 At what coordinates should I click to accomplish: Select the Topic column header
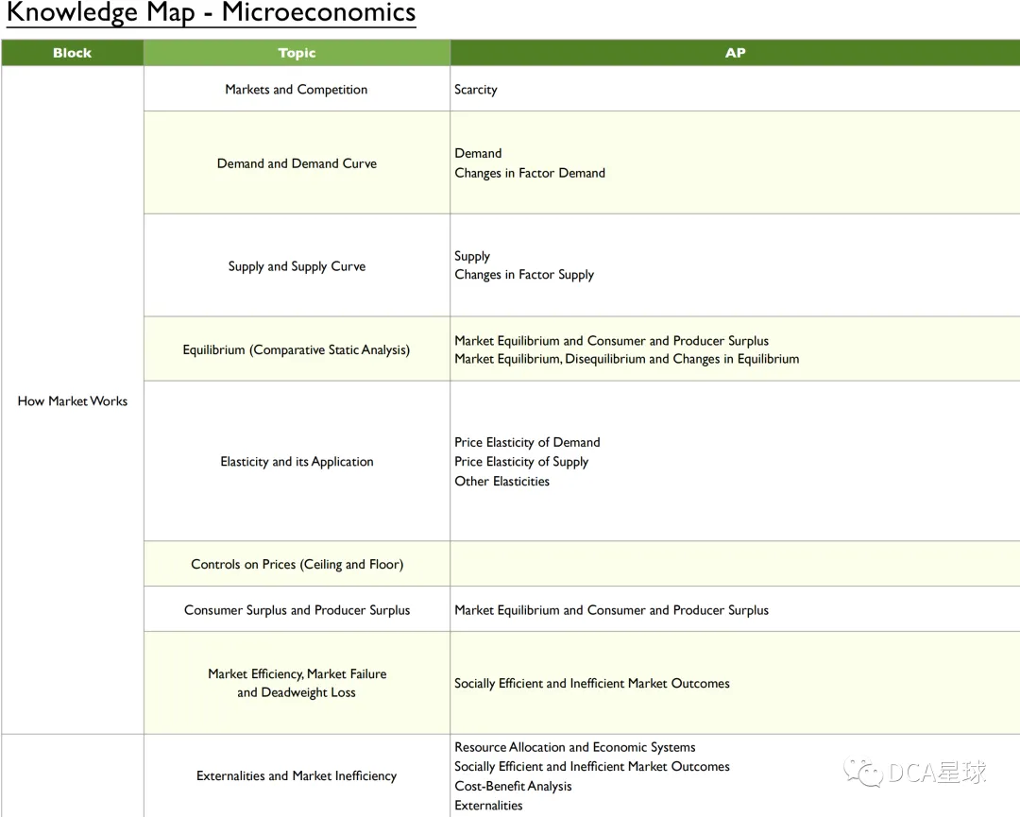(297, 53)
